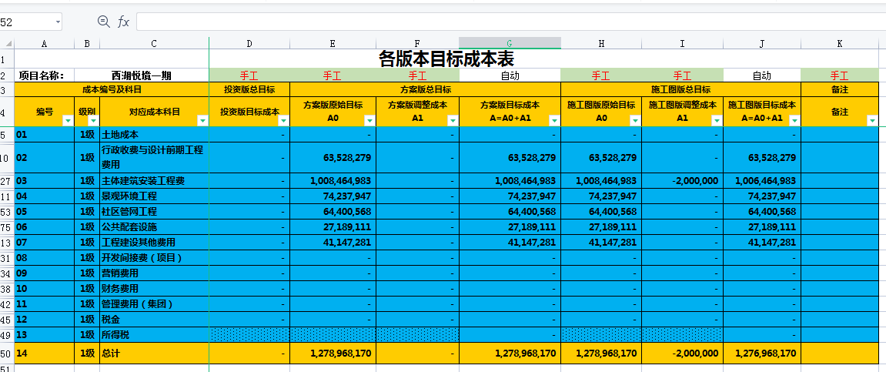The height and width of the screenshot is (372, 886).
Task: Click the 1,006,464,983 cell
Action: pyautogui.click(x=762, y=181)
